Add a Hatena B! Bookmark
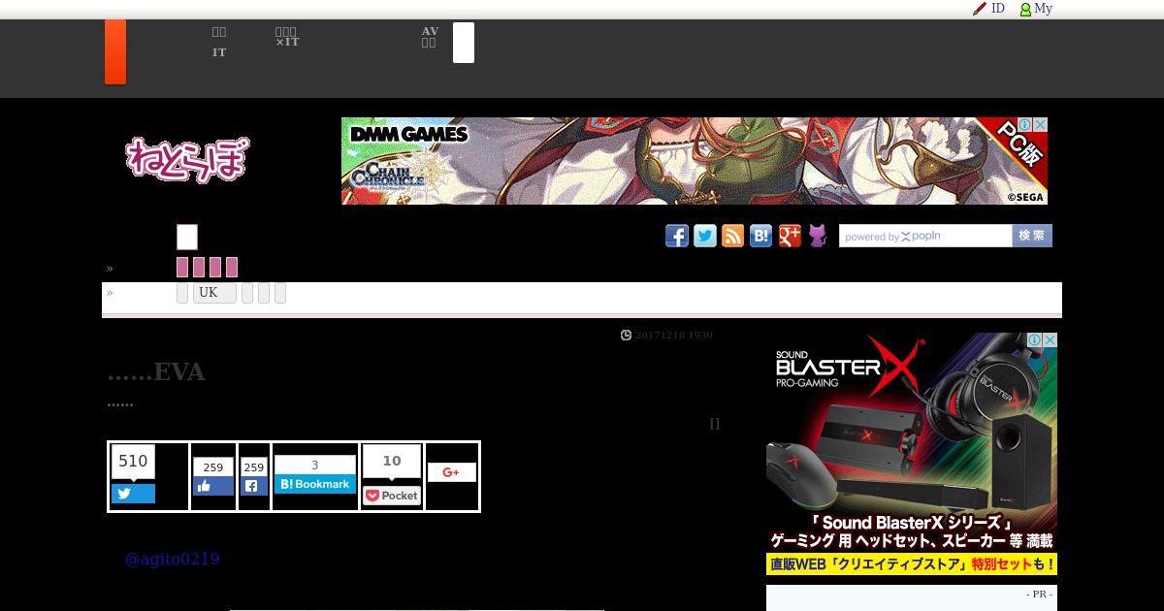This screenshot has width=1164, height=611. point(315,484)
